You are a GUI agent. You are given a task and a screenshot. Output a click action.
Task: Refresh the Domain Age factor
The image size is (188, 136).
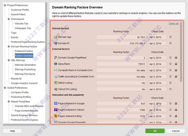click(170, 37)
